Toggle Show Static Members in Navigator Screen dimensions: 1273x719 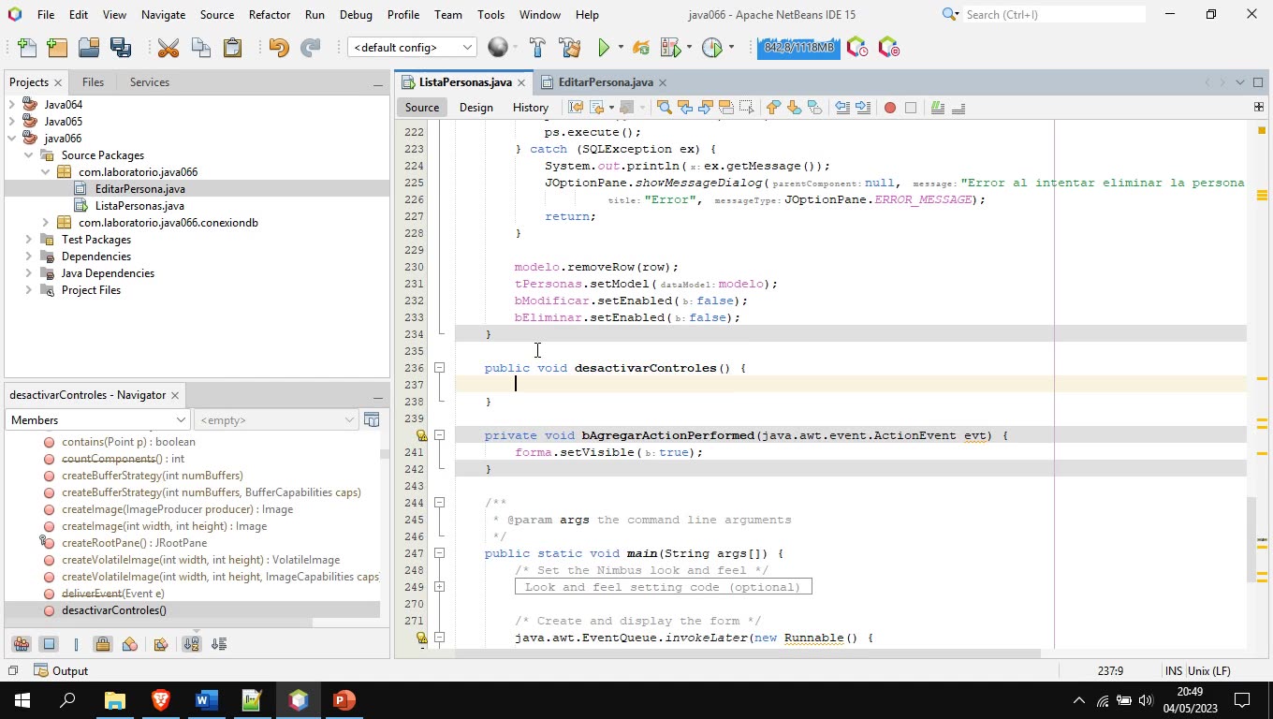click(x=76, y=644)
